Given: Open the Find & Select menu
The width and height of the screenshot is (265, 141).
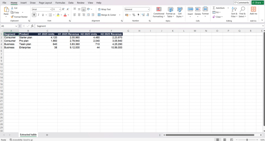Looking at the screenshot, I should click(x=242, y=12).
